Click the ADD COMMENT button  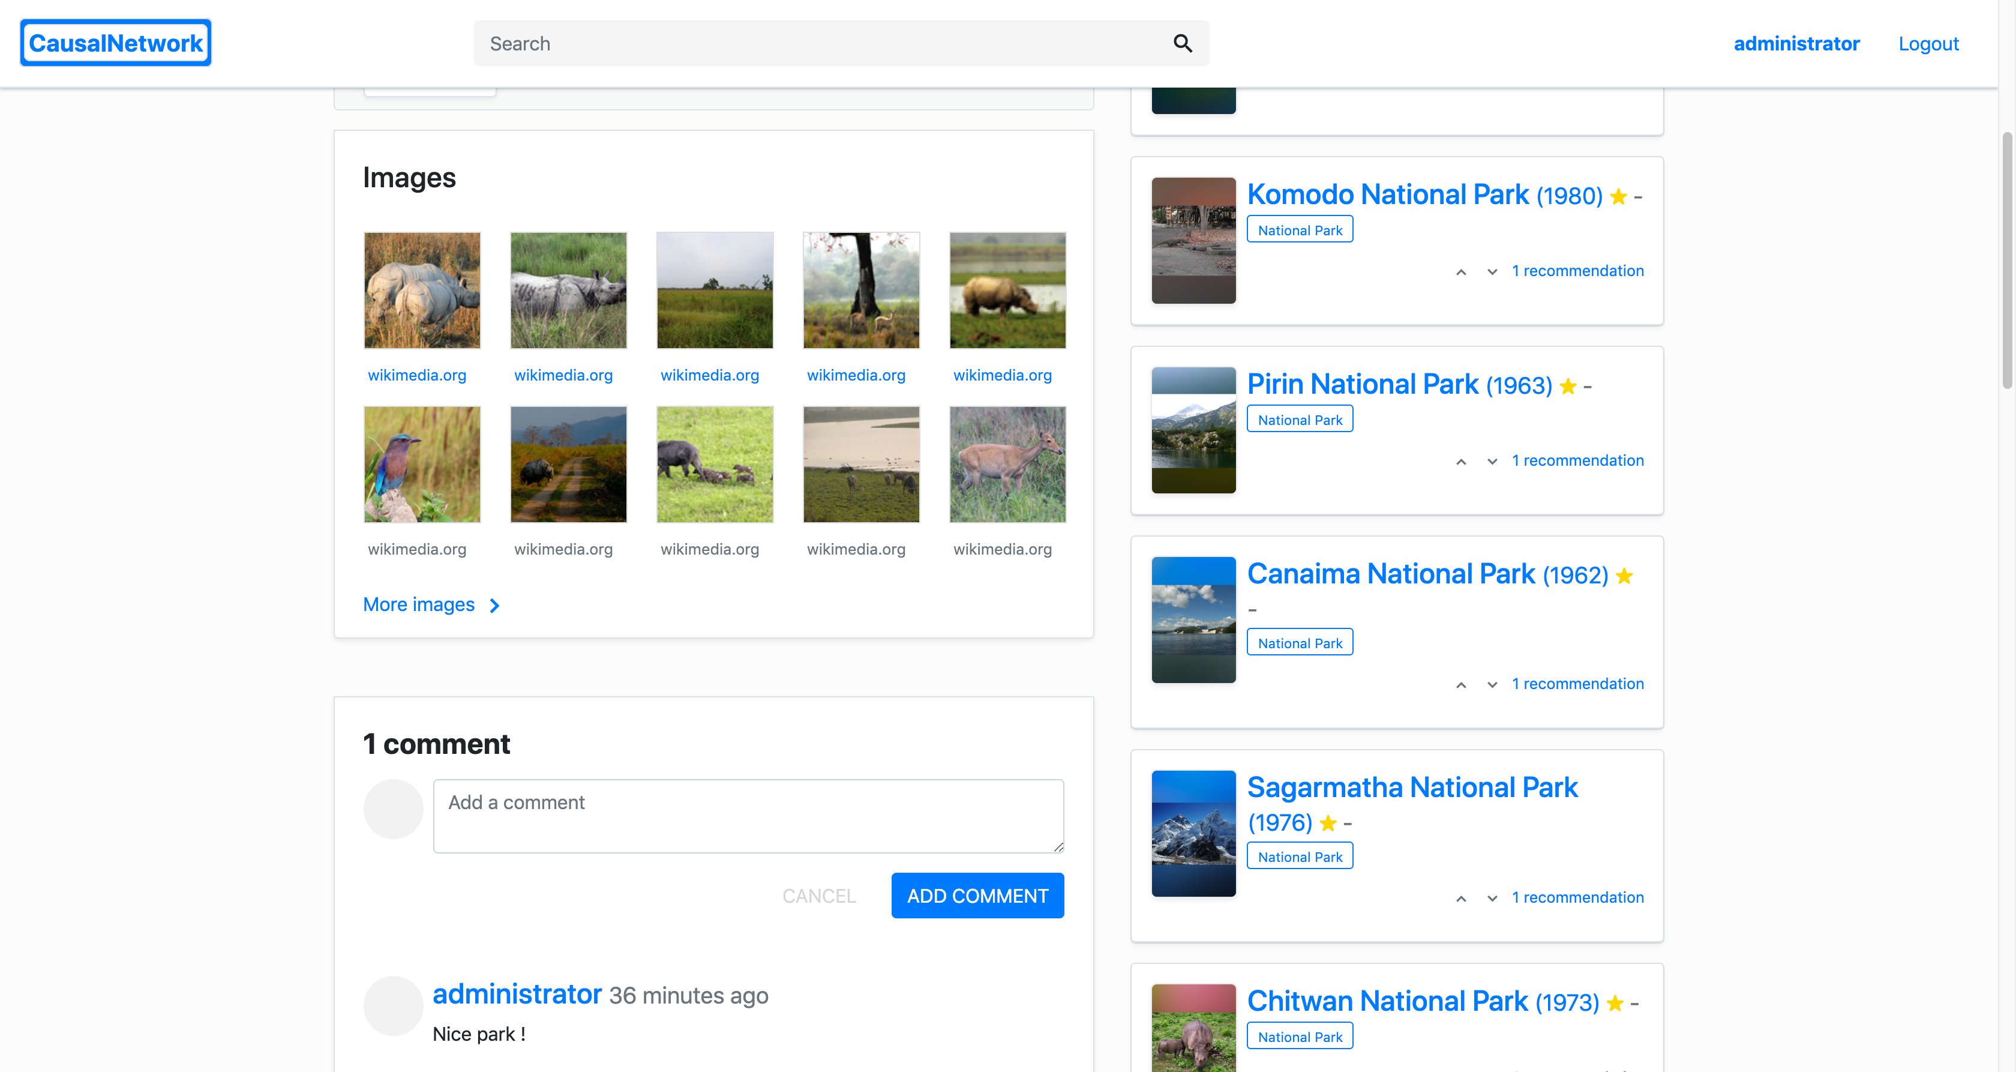[977, 895]
